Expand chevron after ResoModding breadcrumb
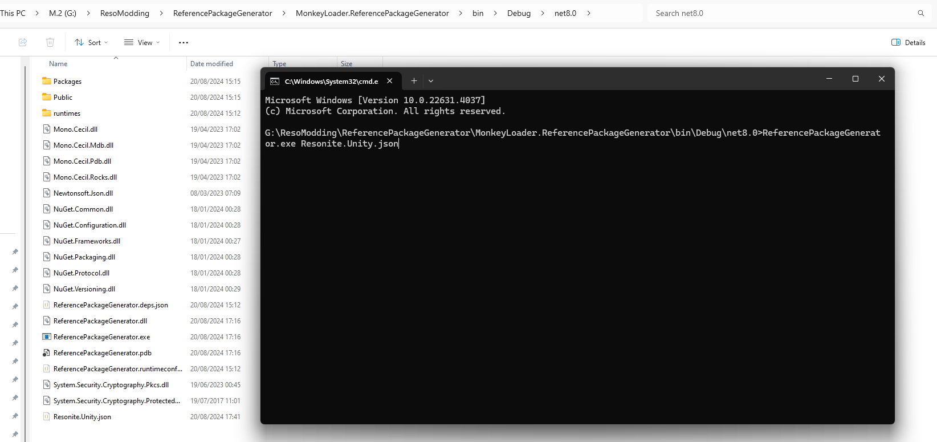Screen dimensions: 937x442 point(161,13)
